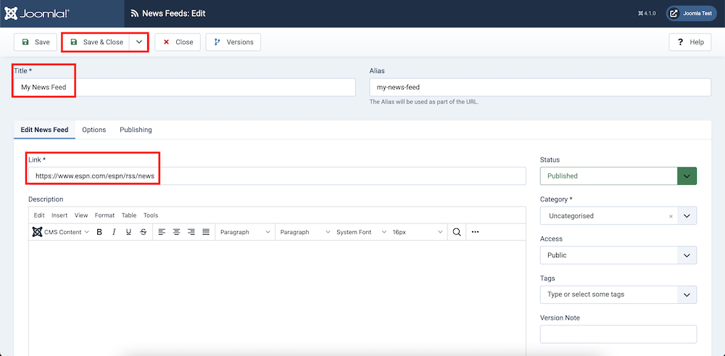Align text right
Viewport: 725px width, 356px height.
pos(191,232)
